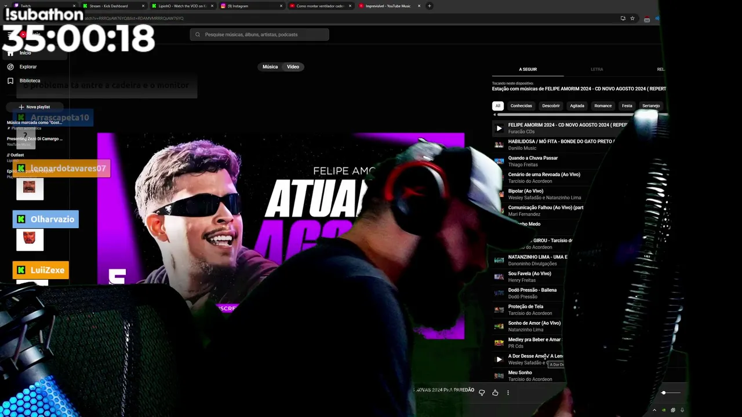The width and height of the screenshot is (742, 417).
Task: Click the Início sidebar label
Action: tap(26, 53)
